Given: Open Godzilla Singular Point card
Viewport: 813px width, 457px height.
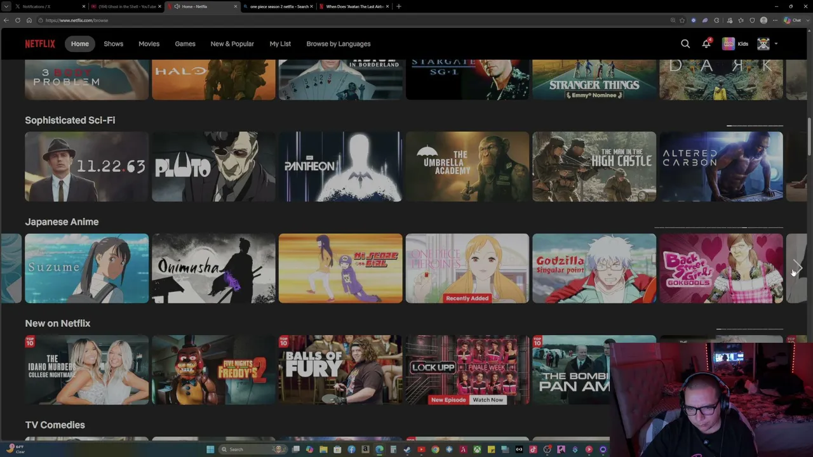Looking at the screenshot, I should (595, 268).
